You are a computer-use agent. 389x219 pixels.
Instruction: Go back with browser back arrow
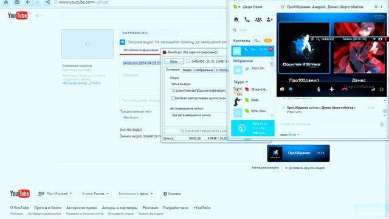pyautogui.click(x=28, y=2)
